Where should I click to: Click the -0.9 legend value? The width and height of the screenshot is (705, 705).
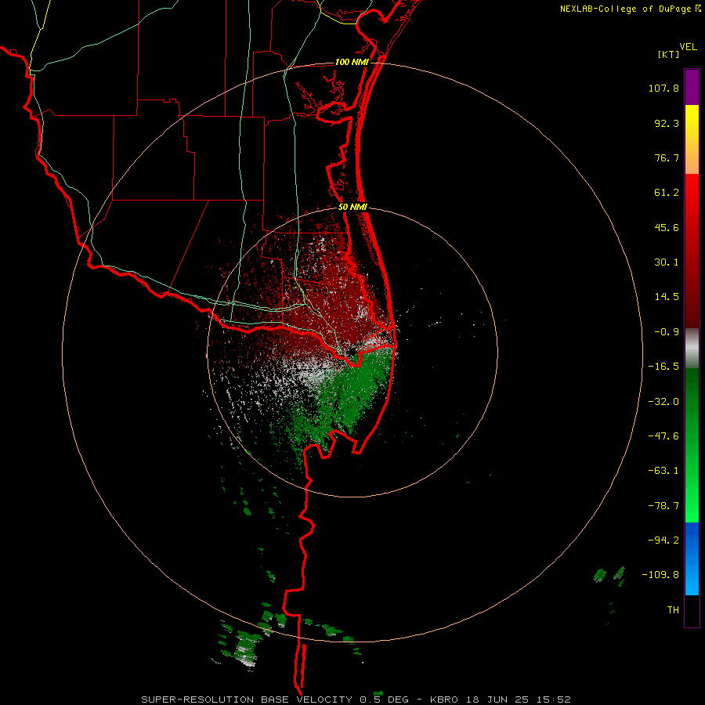click(x=667, y=332)
